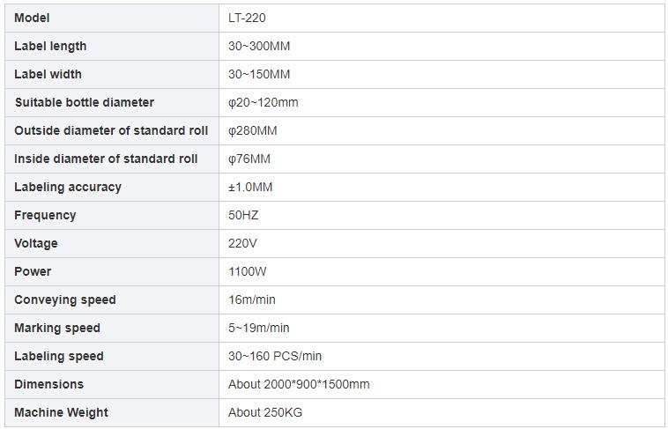Select the About 2000*900*1500mm dimensions text
This screenshot has width=668, height=429.
[299, 384]
